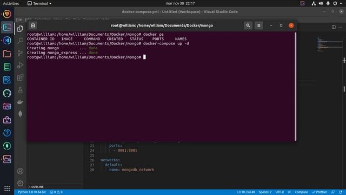346x195 pixels.
Task: Click the 'networks:' line in editor
Action: 110,160
